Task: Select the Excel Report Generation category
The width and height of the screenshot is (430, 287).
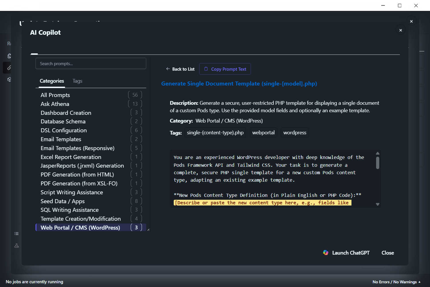Action: click(91, 157)
